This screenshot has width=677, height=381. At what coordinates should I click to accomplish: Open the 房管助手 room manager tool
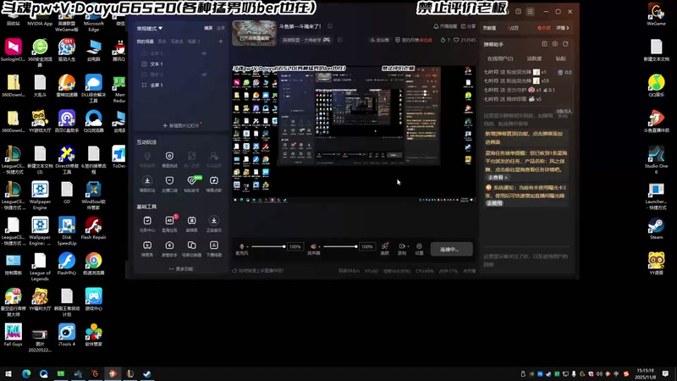coord(169,248)
